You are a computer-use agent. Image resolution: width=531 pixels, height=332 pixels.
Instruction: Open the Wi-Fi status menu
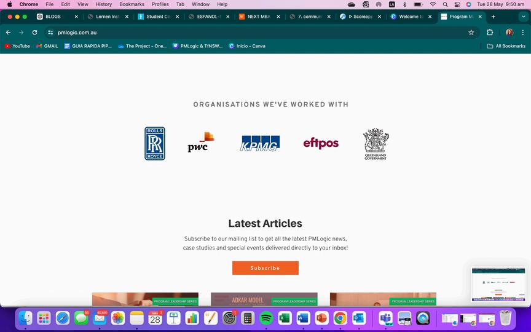tap(433, 4)
